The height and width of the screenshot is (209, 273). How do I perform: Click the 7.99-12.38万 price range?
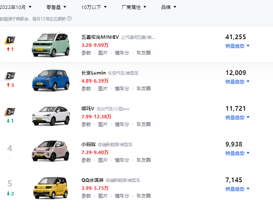[96, 117]
